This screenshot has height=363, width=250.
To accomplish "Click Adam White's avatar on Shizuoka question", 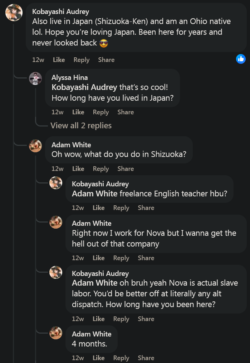I will click(35, 146).
